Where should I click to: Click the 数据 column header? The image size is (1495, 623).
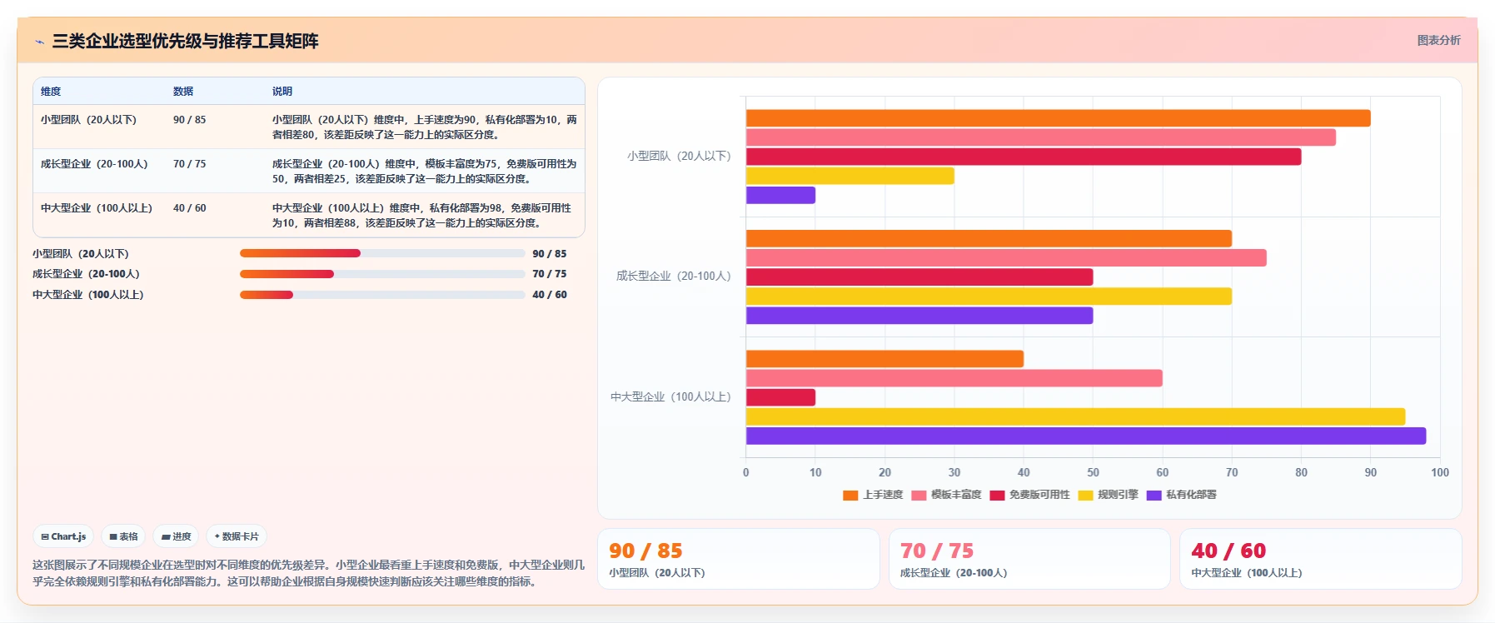tap(183, 92)
